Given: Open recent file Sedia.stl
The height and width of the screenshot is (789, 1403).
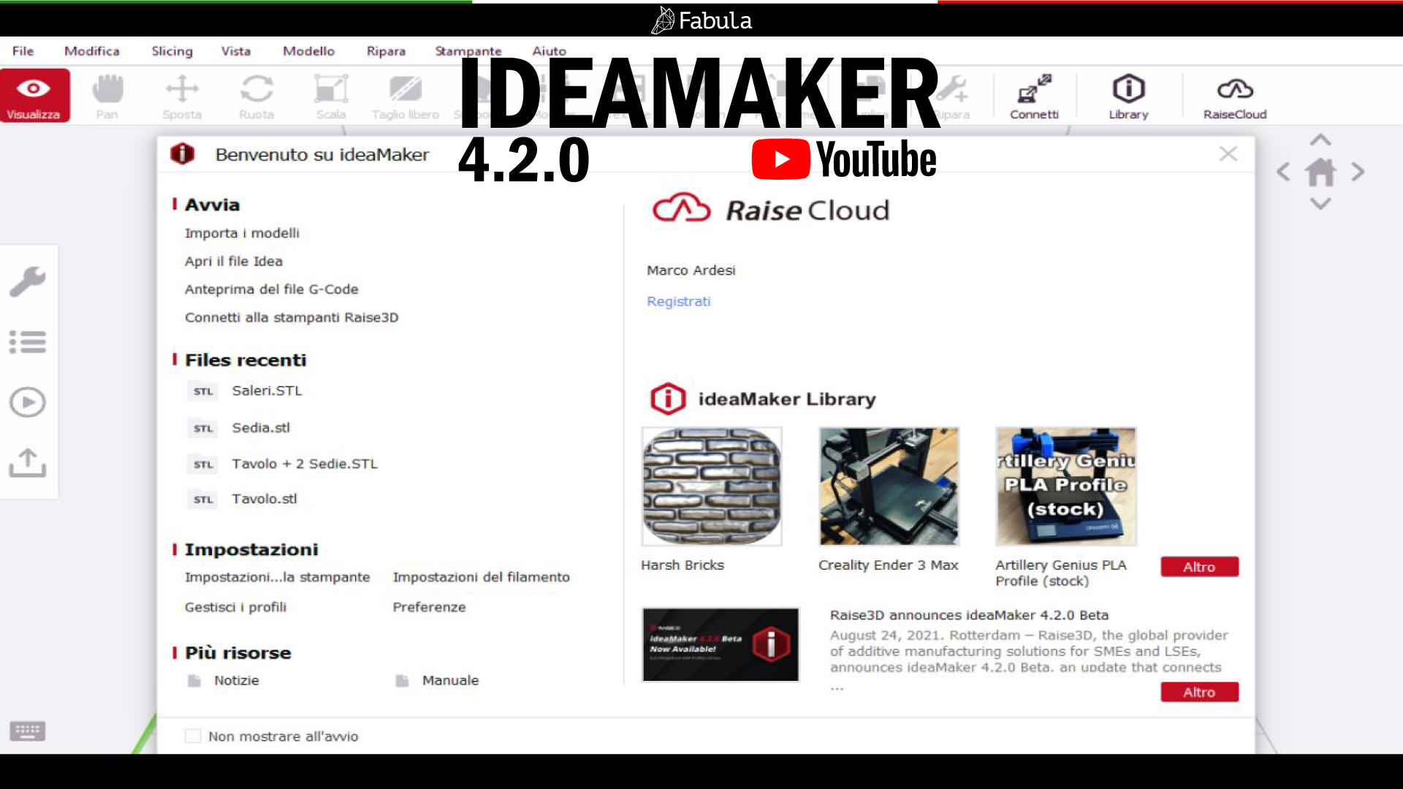Looking at the screenshot, I should coord(261,428).
